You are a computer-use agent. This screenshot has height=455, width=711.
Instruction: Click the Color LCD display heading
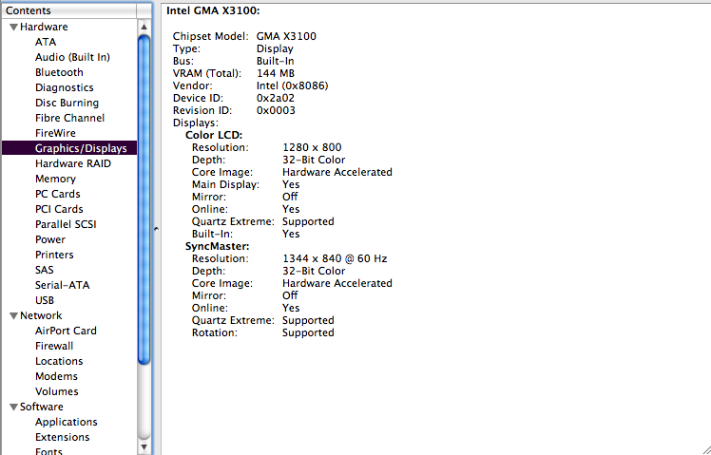click(x=214, y=135)
